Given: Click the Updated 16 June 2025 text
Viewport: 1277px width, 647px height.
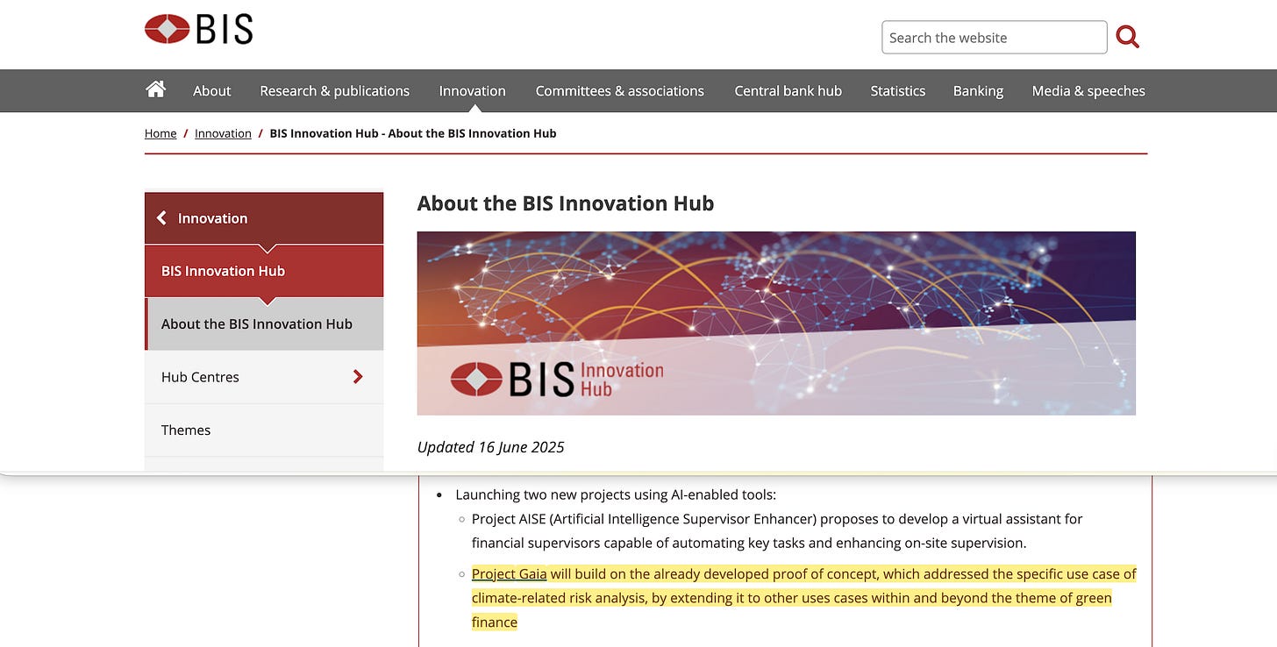Looking at the screenshot, I should tap(490, 447).
